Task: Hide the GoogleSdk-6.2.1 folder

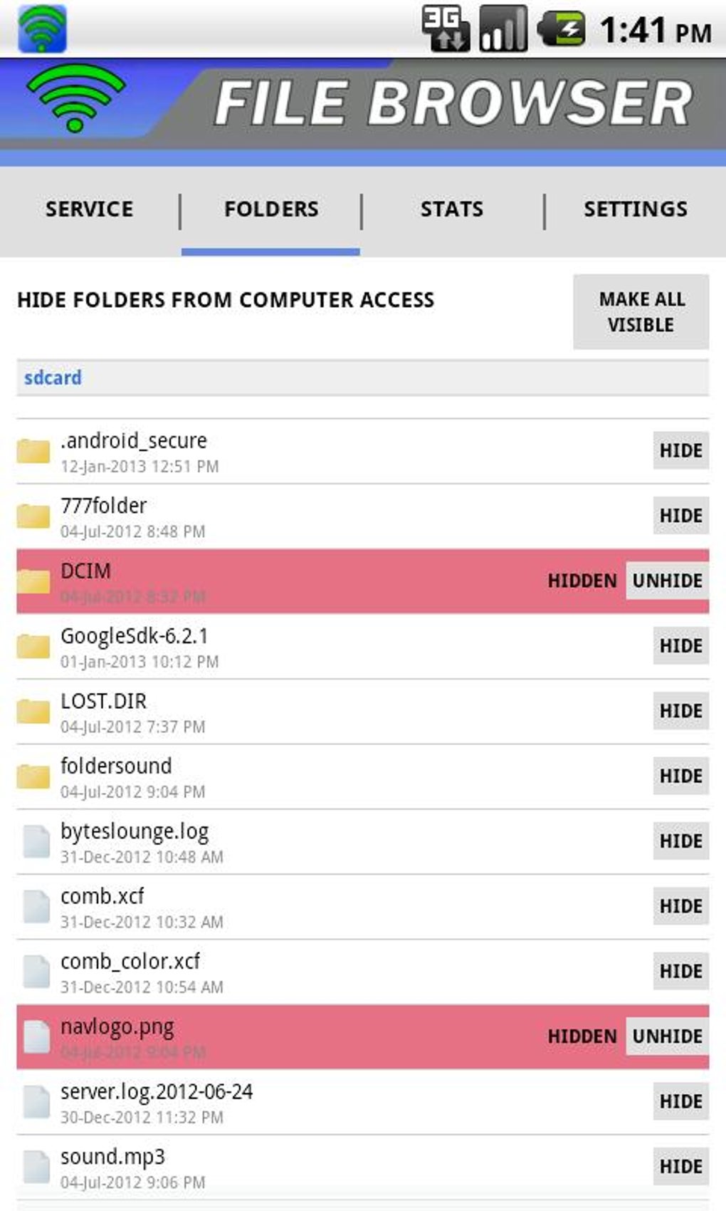Action: 680,645
